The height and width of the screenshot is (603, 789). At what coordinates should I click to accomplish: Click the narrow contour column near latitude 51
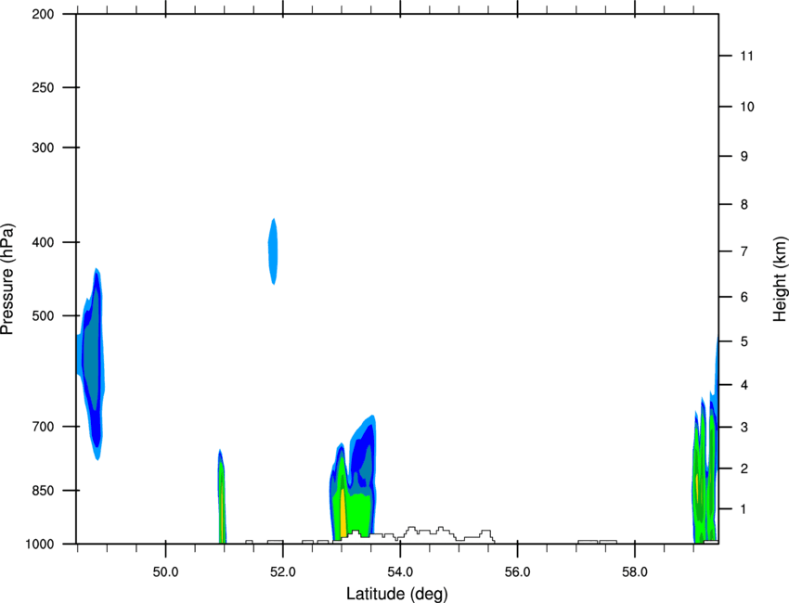[222, 496]
